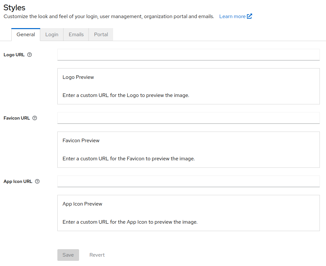Select the General tab
The image size is (326, 266).
[x=26, y=35]
